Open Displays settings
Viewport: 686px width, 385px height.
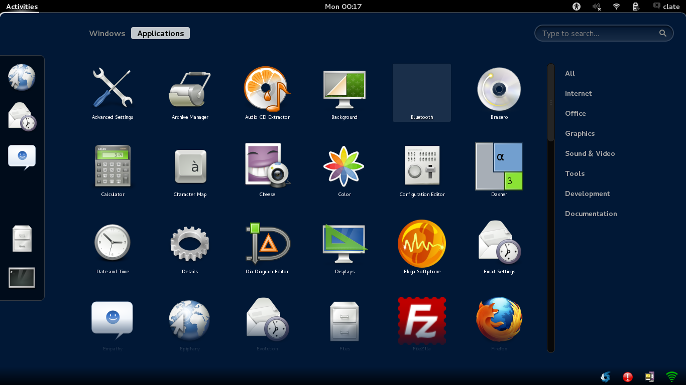345,248
